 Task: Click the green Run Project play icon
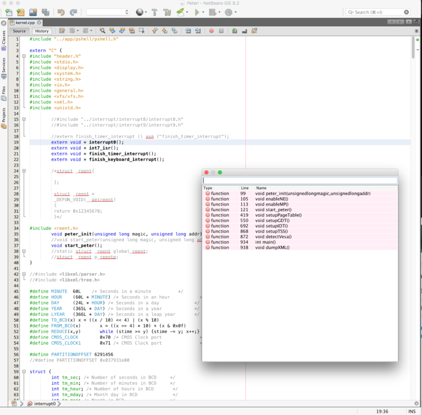coord(197,13)
